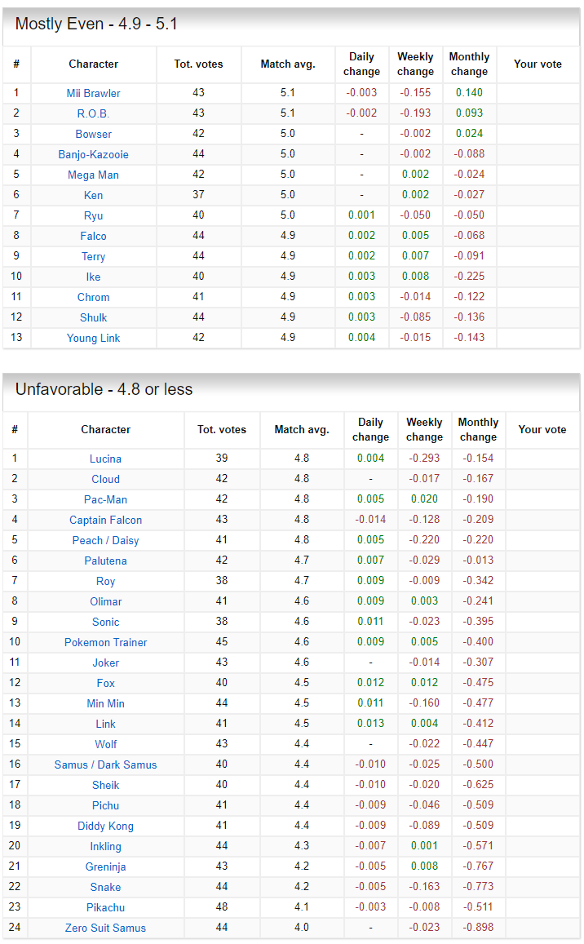The width and height of the screenshot is (584, 944).
Task: Click the Peach / Daisy link
Action: coord(105,540)
